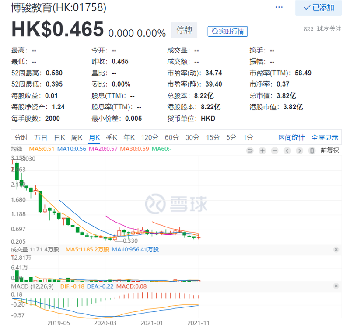350x328 pixels.
Task: Click the 停牌 suspended status badge
Action: 184,30
